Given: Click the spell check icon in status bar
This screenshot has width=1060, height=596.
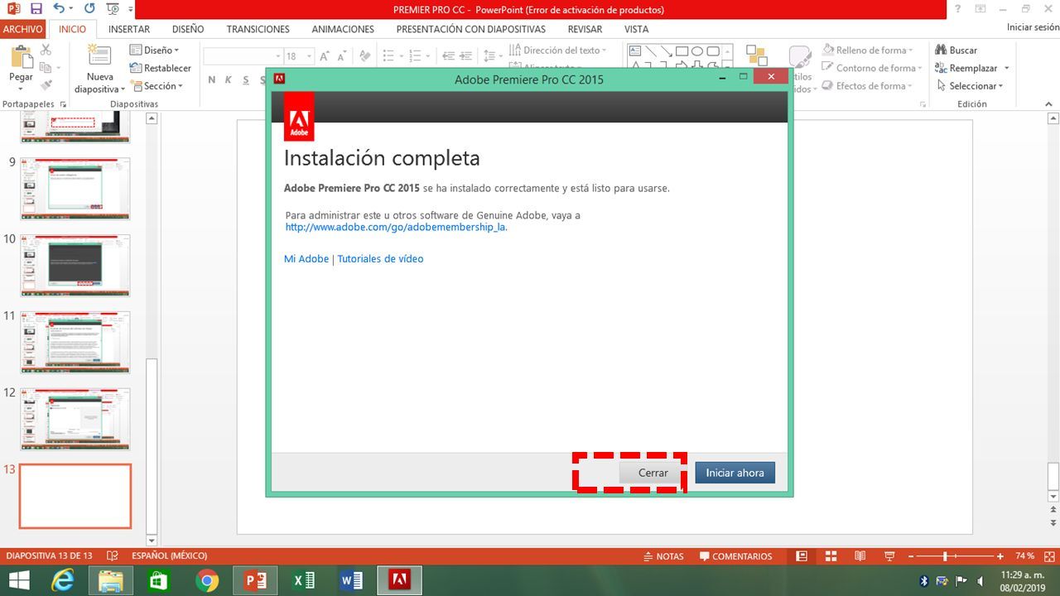Looking at the screenshot, I should point(113,556).
